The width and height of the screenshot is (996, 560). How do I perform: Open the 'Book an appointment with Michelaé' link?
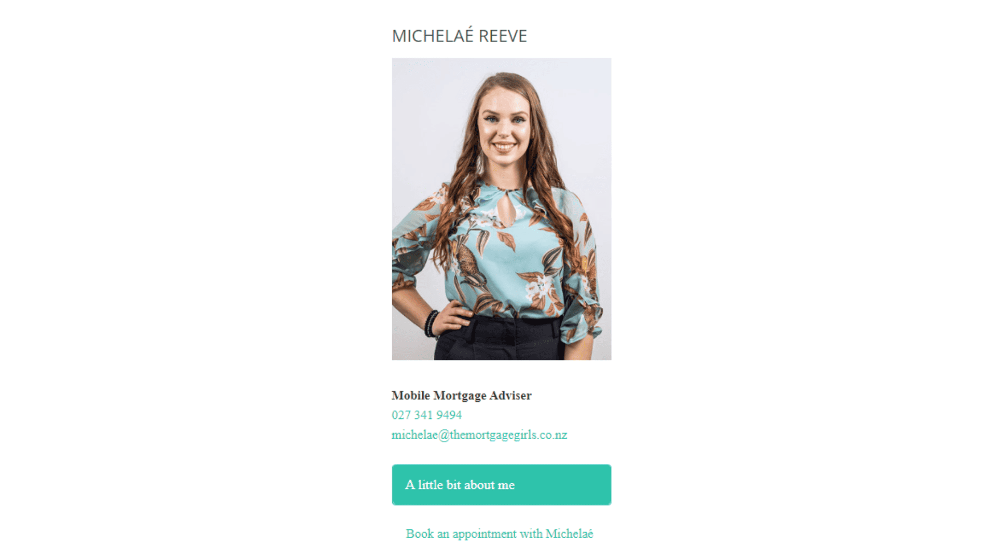coord(499,534)
